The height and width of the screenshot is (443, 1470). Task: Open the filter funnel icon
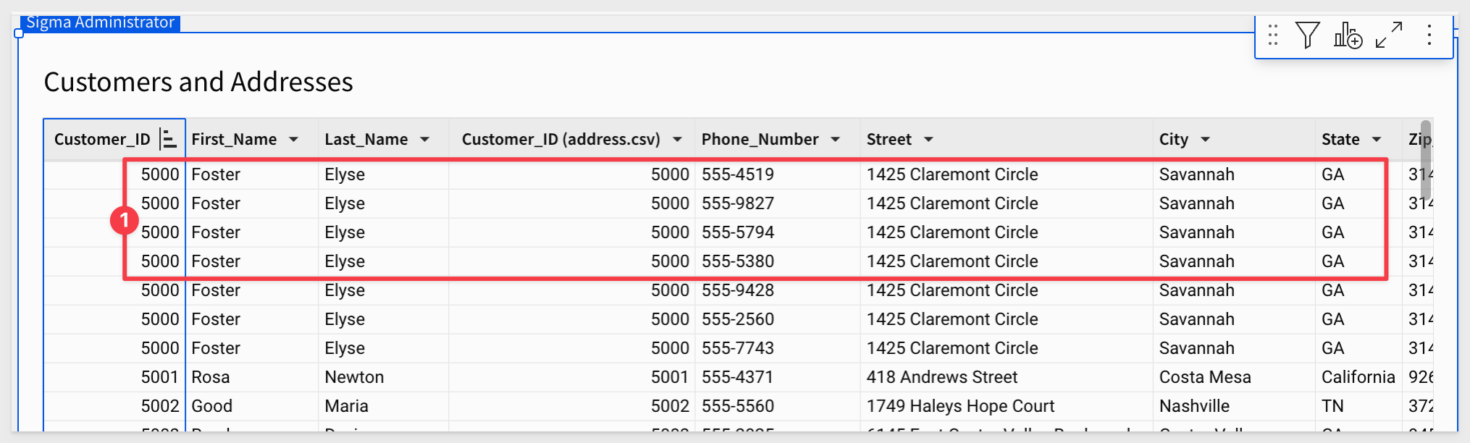[1307, 35]
